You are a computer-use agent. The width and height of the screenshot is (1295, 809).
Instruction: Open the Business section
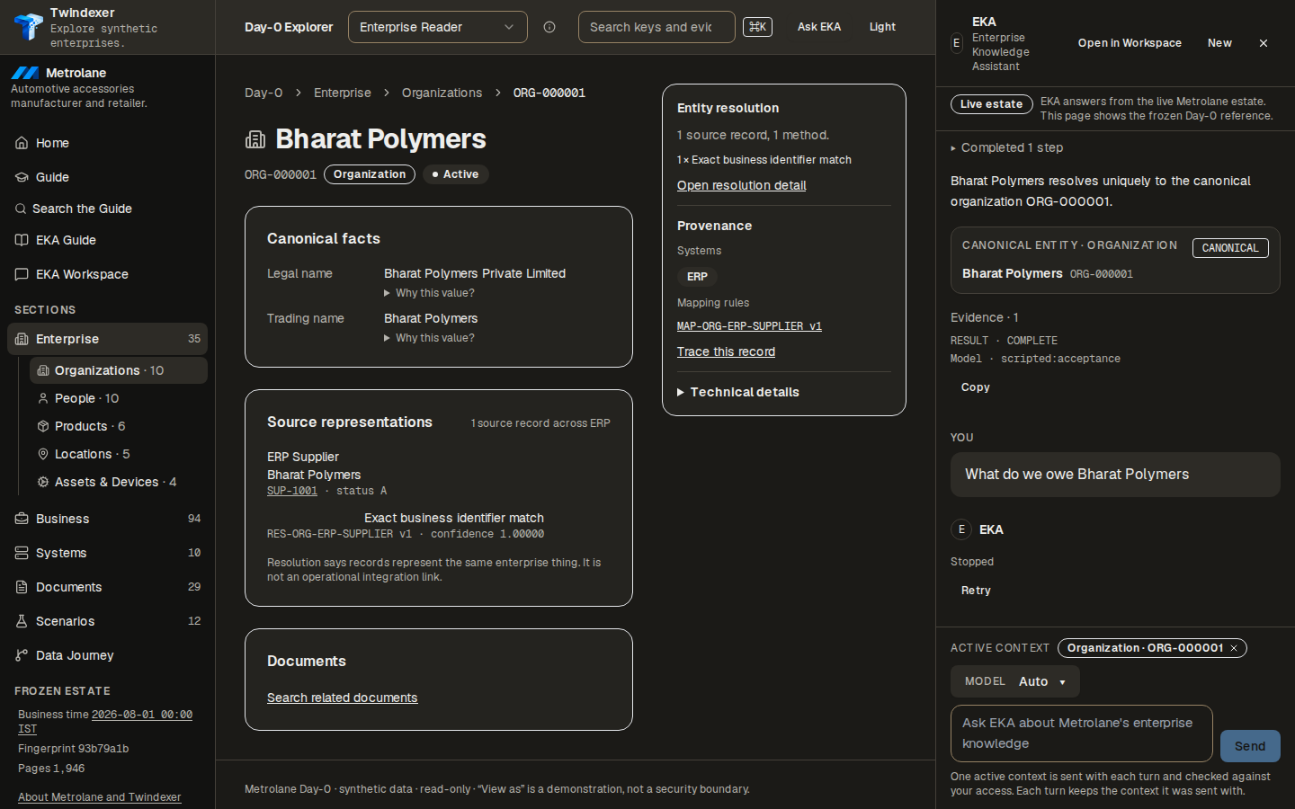pyautogui.click(x=108, y=519)
